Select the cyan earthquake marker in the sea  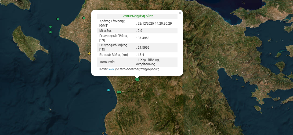pos(108,90)
